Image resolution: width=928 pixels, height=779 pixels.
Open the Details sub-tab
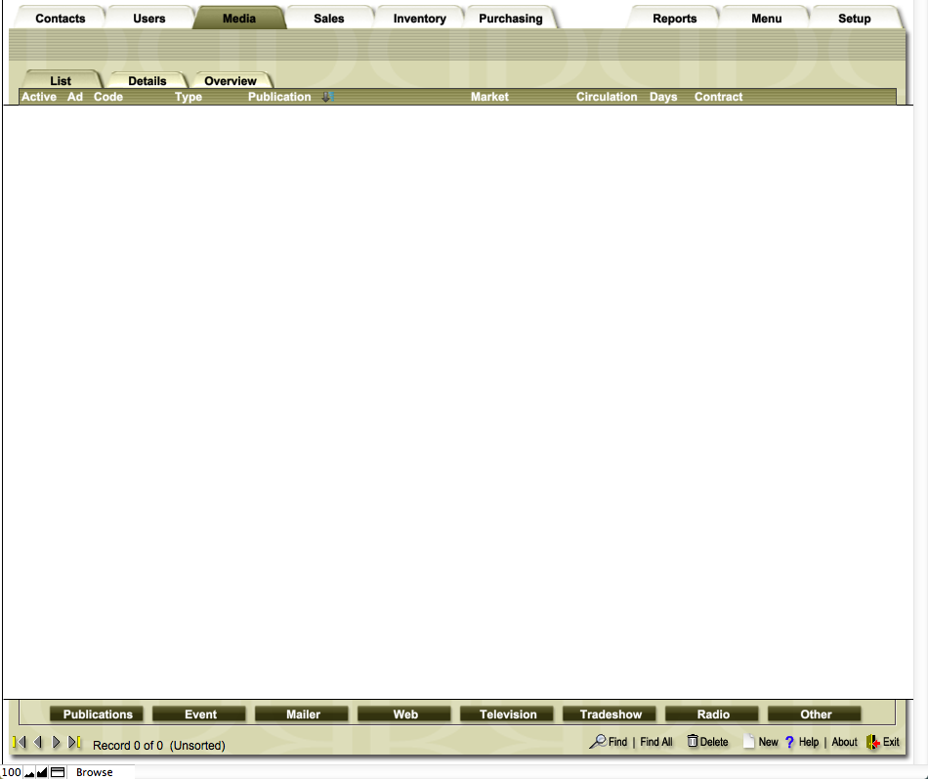(x=147, y=81)
